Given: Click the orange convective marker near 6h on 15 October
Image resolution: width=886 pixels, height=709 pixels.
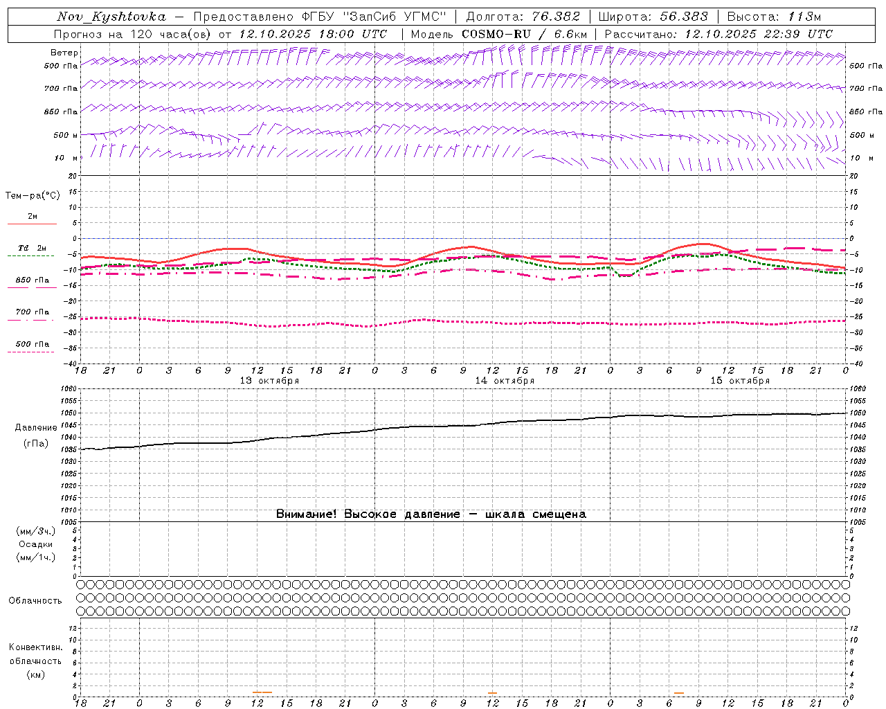Looking at the screenshot, I should (x=679, y=692).
